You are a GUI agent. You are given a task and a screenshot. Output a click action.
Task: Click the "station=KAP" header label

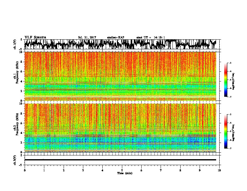point(116,37)
